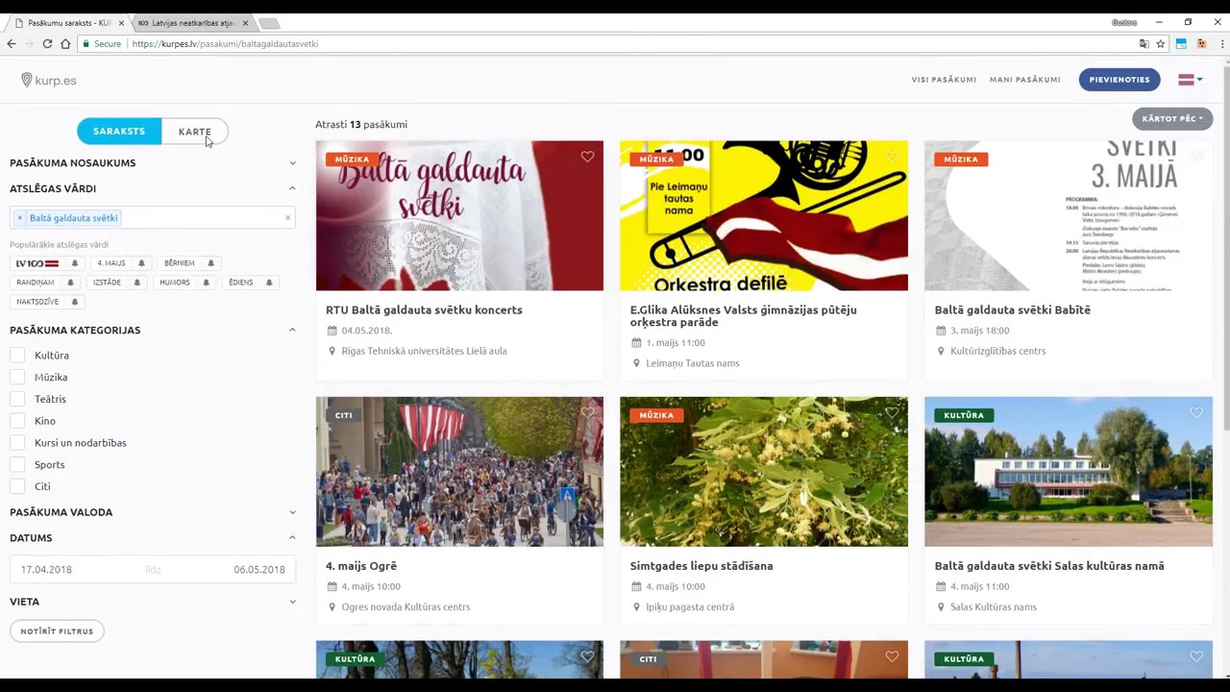Open 4. maijs Ogrē crowd thumbnail
Screen dimensions: 1230x692
pyautogui.click(x=459, y=472)
